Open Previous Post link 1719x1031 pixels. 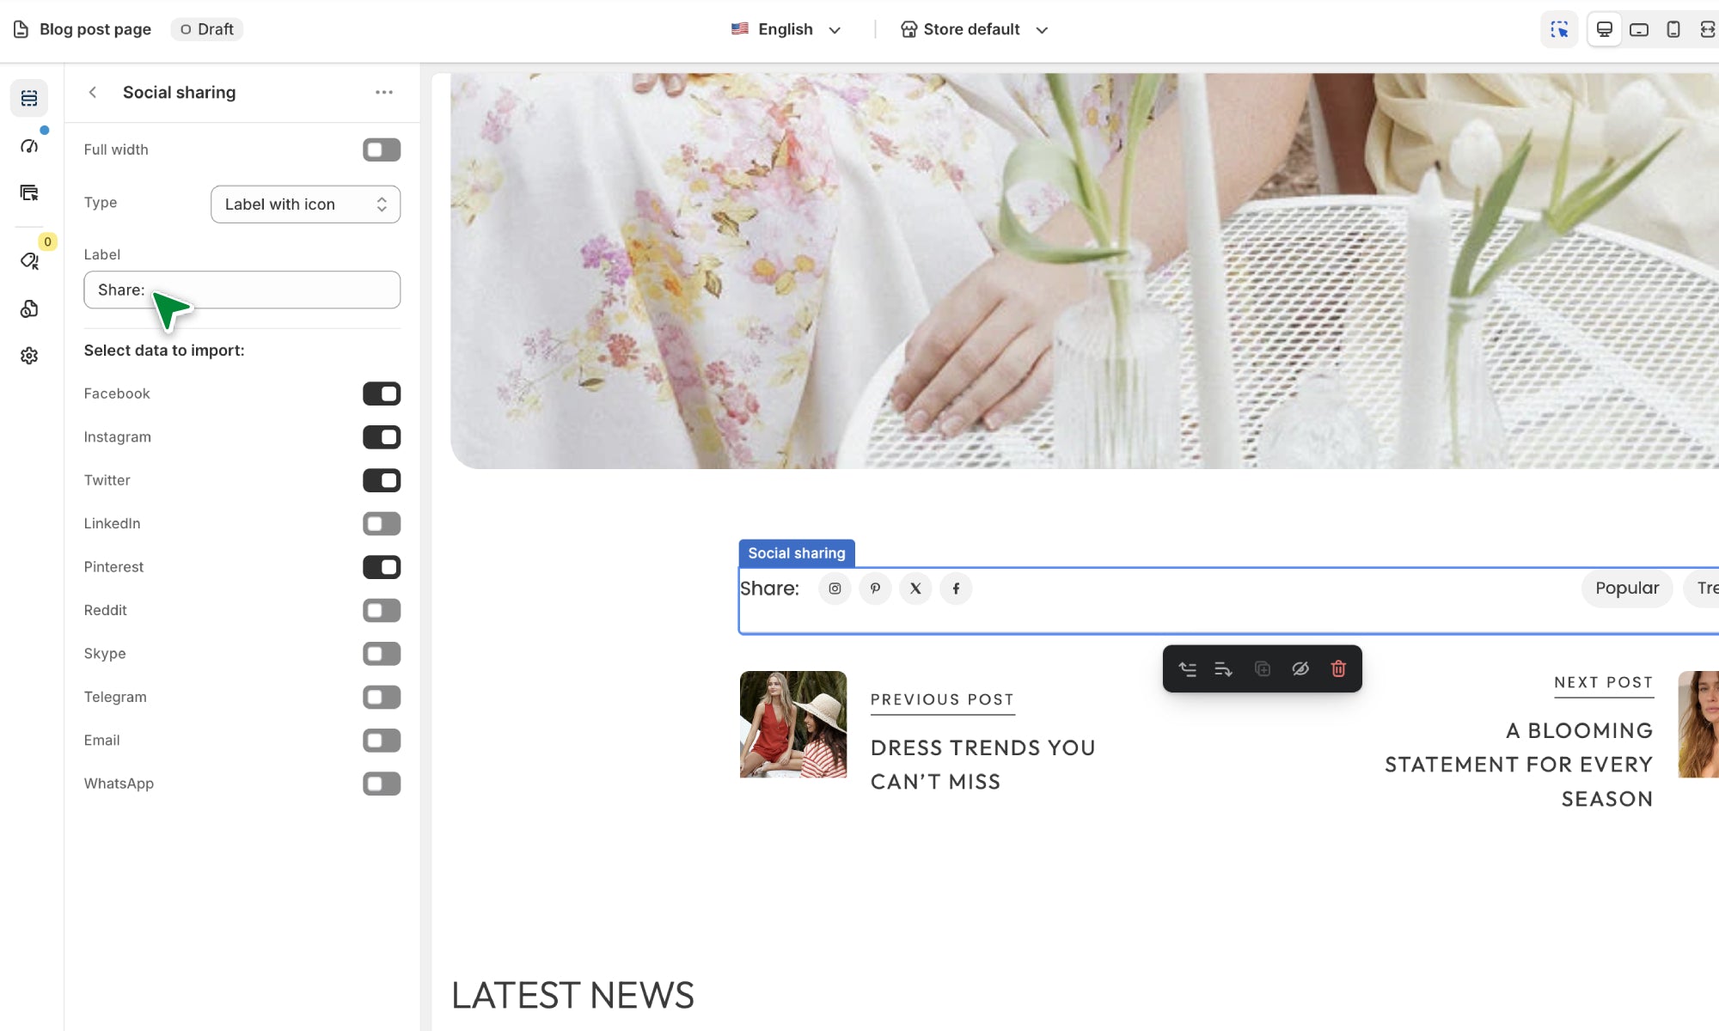(942, 699)
